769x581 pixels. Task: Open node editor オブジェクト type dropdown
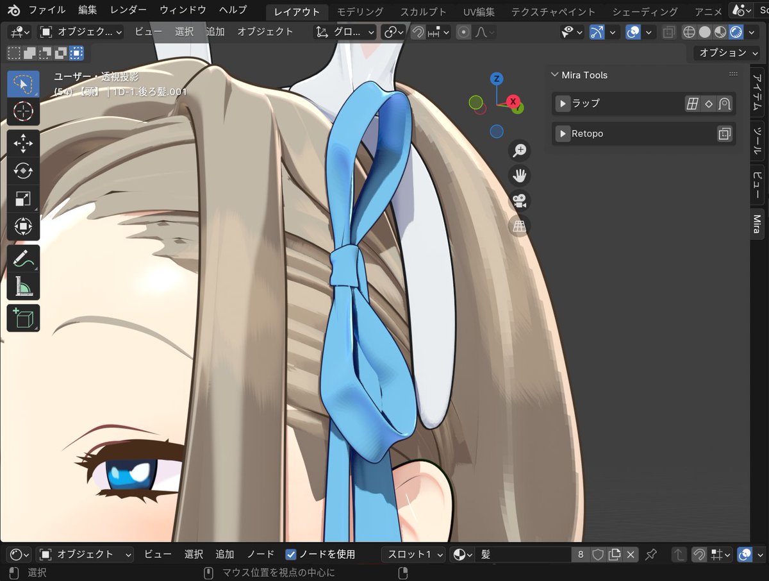[x=85, y=554]
